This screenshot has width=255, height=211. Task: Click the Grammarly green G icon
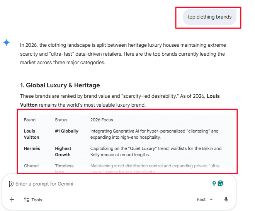point(221,183)
